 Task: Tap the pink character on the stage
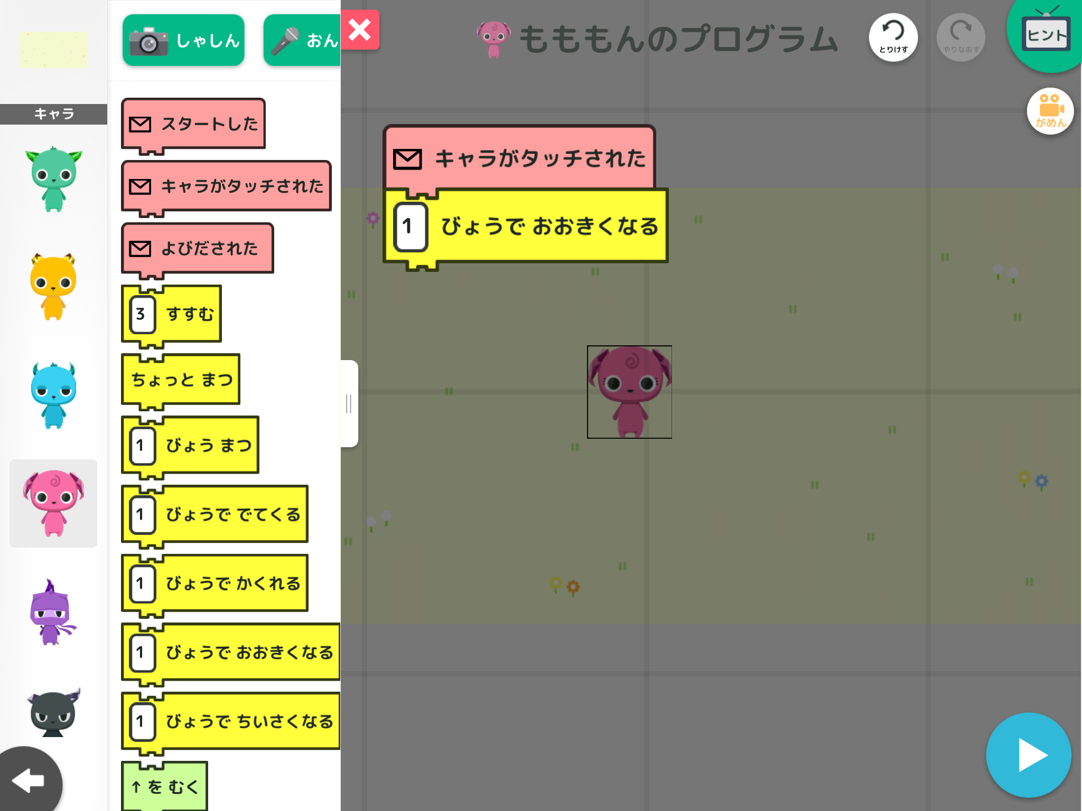[x=629, y=392]
